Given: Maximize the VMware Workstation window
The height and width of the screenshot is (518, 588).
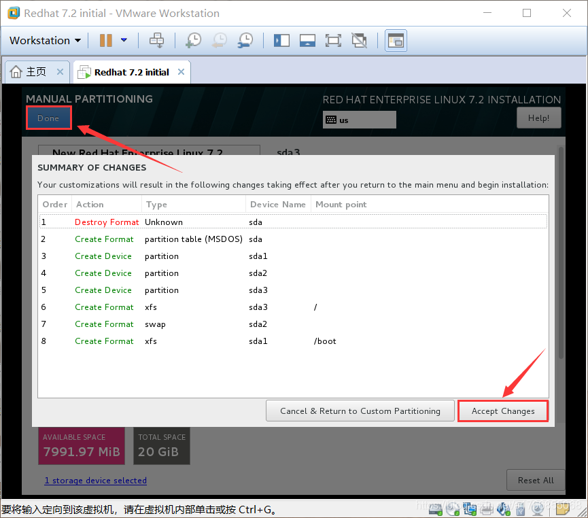Looking at the screenshot, I should [x=527, y=13].
